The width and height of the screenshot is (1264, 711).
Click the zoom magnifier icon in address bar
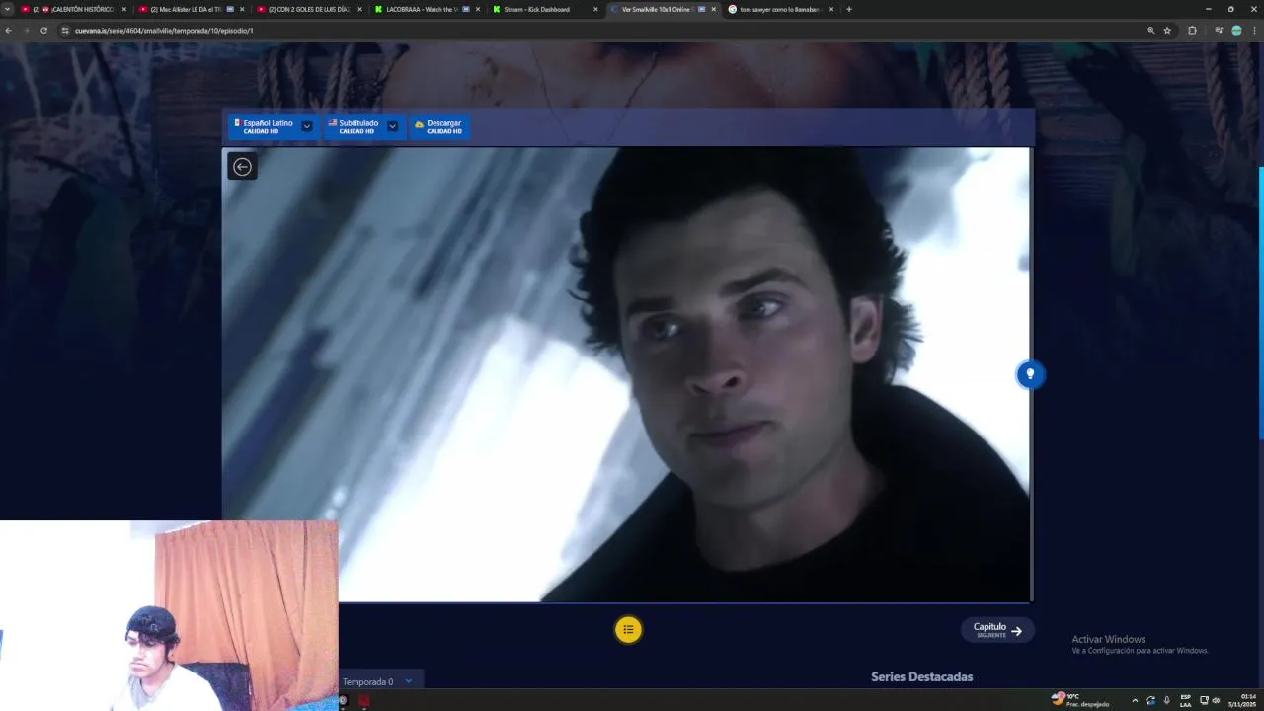(x=1150, y=31)
